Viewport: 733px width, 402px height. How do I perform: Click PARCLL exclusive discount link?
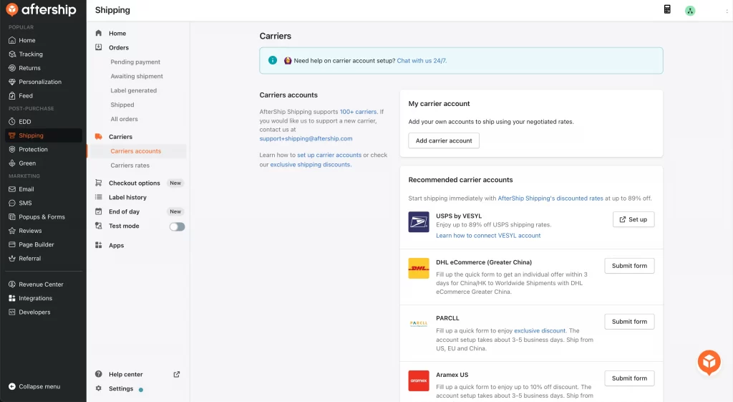540,331
